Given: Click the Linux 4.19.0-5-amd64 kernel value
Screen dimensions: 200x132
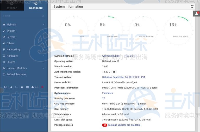Looking at the screenshot, I should point(120,82).
